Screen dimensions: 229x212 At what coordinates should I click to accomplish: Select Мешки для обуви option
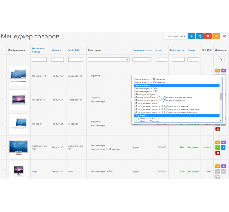(177, 94)
